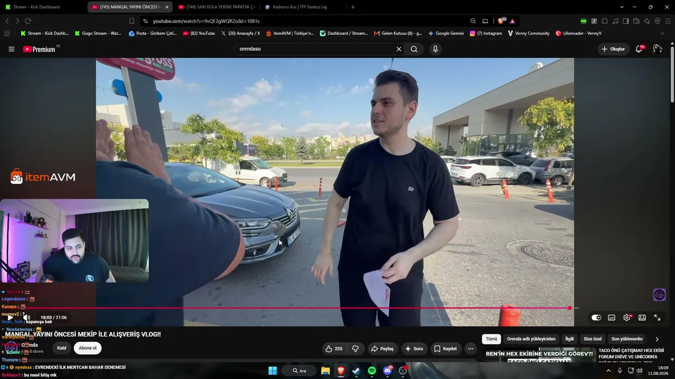Click the browser address bar URL
Screen dimensions: 675x379
coord(206,21)
